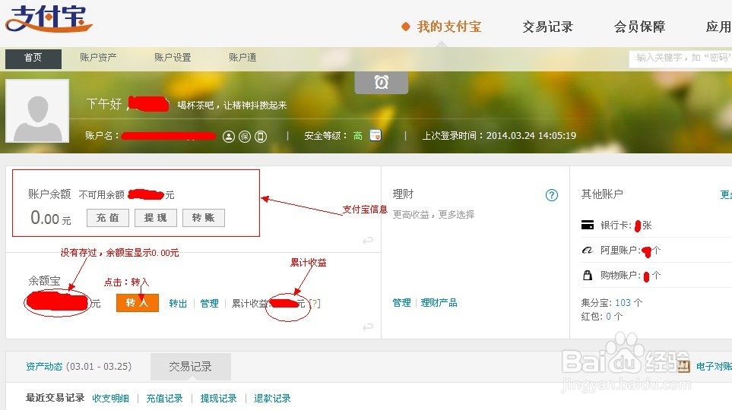
Task: Click the 提现 button
Action: pos(156,218)
